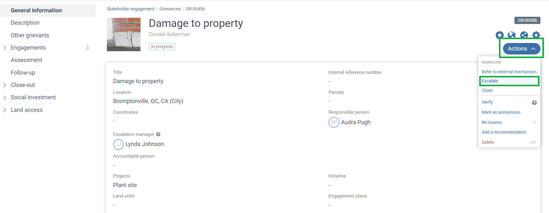
Task: Click Audra Pugh's AP avatar
Action: (334, 122)
